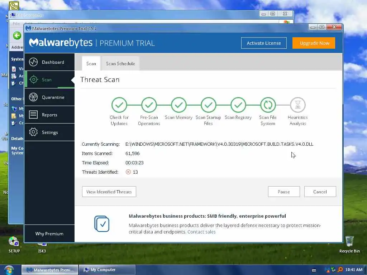
Task: Switch to the Scan Schedule tab
Action: coord(120,64)
